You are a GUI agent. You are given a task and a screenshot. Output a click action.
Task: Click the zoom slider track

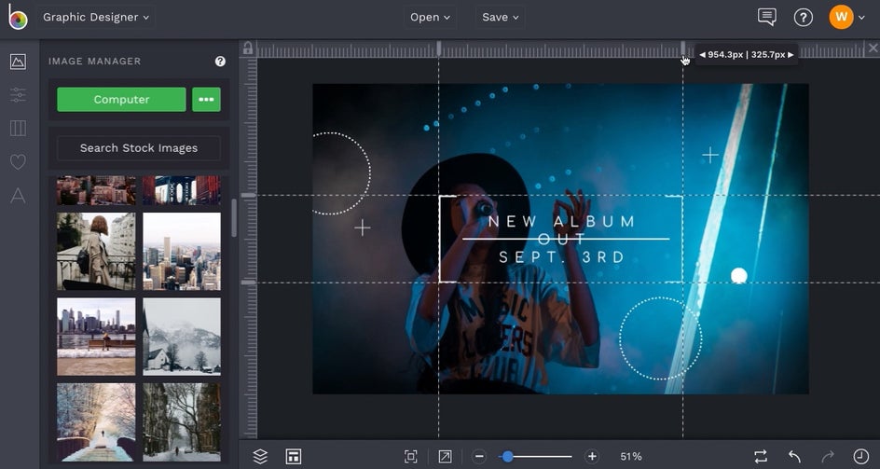click(536, 456)
